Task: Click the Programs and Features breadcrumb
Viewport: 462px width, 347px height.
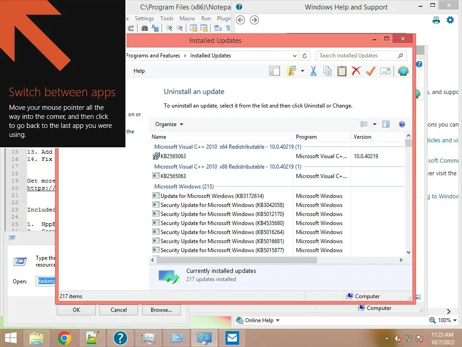Action: [152, 56]
